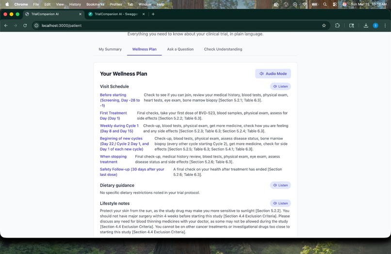Screen dimensions: 391x254
Task: Click the screen recording menu bar icon
Action: point(295,4)
